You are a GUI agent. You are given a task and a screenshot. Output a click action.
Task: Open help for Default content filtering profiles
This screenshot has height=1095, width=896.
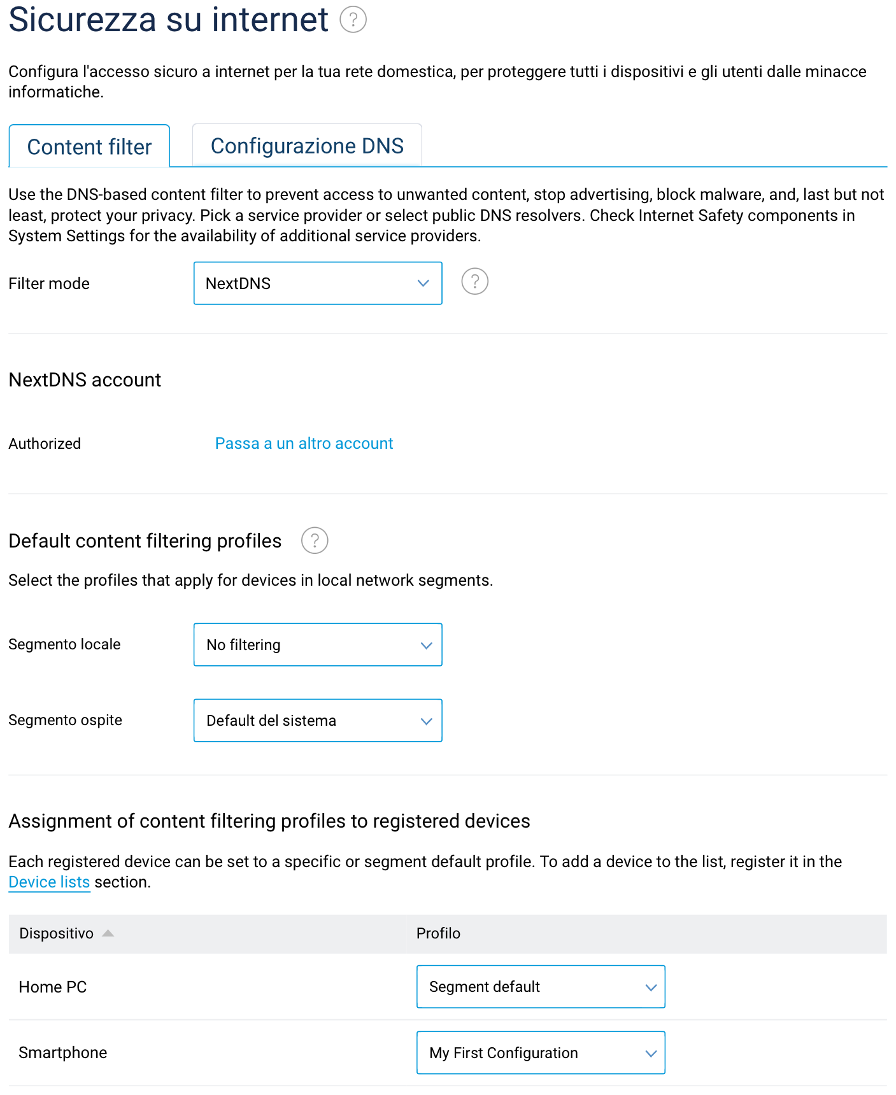(x=315, y=540)
